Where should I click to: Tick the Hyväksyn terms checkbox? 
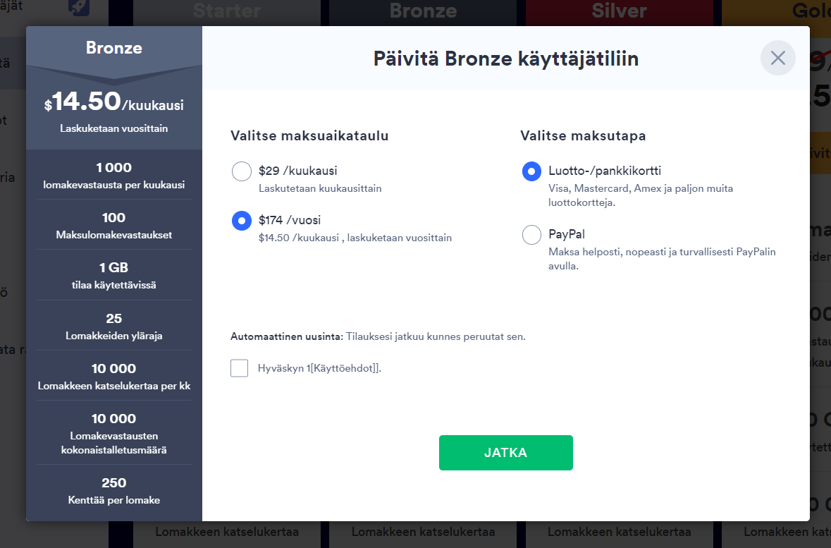tap(240, 368)
